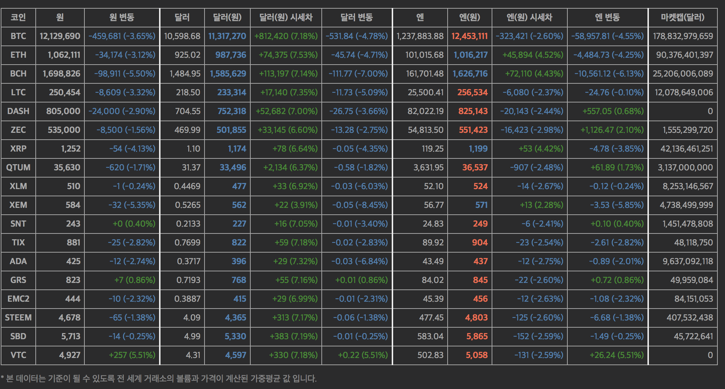This screenshot has width=725, height=389.
Task: Click VTC won change +257 (5.51%)
Action: click(132, 355)
